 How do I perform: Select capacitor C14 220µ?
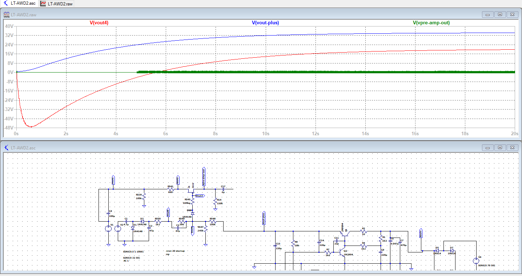[320, 243]
